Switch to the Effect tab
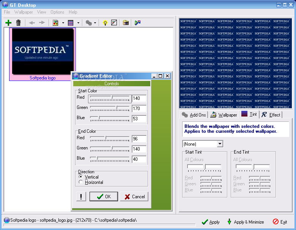 click(x=271, y=115)
